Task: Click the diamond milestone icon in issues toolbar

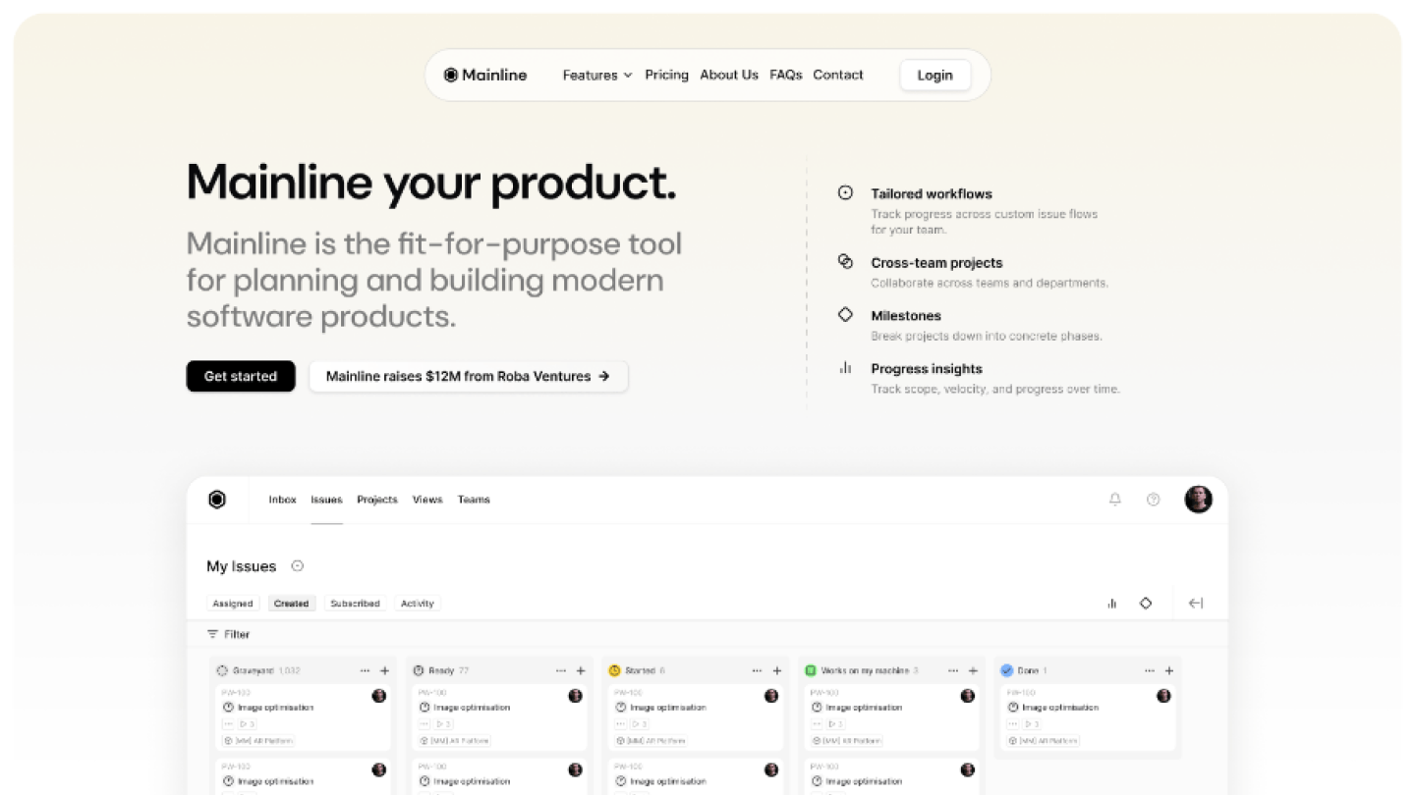Action: click(x=1146, y=604)
